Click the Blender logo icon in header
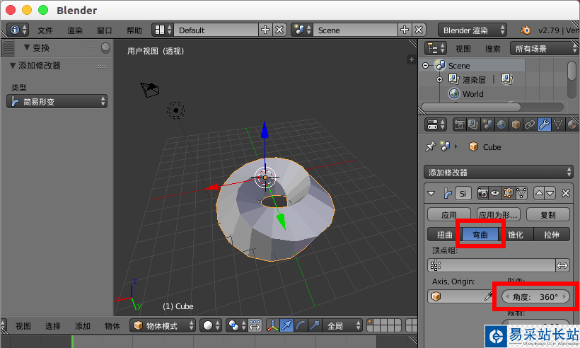 point(526,30)
